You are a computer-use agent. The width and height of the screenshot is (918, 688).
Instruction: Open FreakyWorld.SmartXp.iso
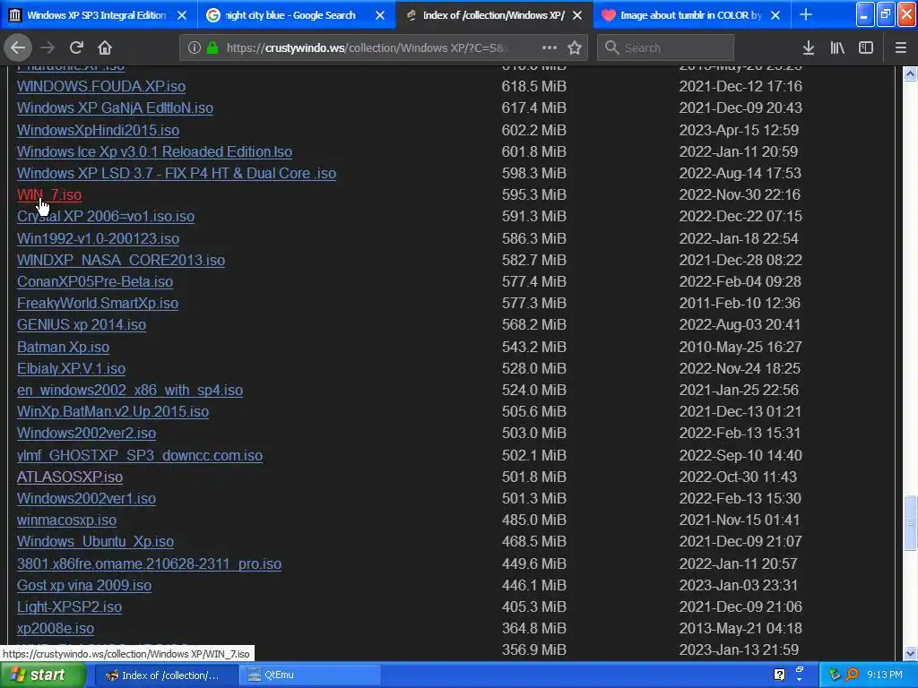97,304
